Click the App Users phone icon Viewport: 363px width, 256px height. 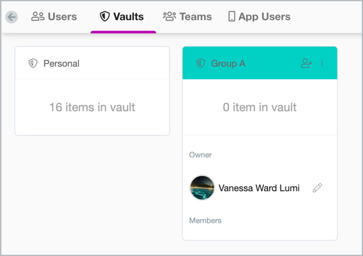pos(232,16)
